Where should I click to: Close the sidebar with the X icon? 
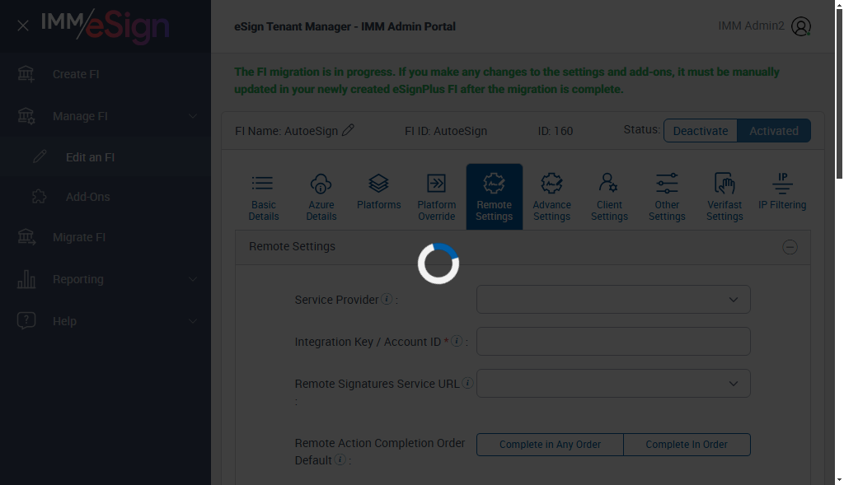tap(22, 26)
